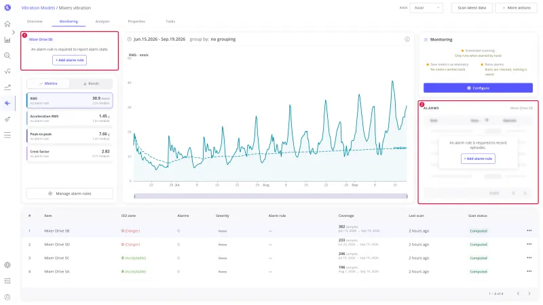Open the settings gear in sidebar
The image size is (543, 305).
click(7, 265)
